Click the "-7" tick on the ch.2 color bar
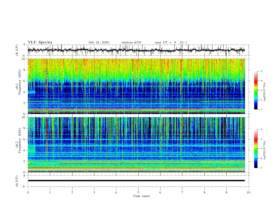Viewport: 280px width, 216px height. point(261,168)
